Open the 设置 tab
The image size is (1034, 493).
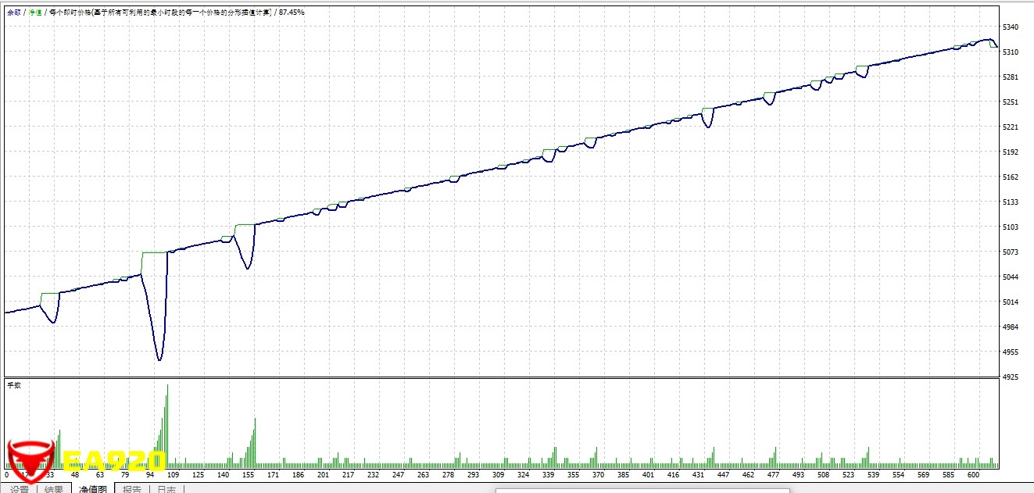pos(19,488)
